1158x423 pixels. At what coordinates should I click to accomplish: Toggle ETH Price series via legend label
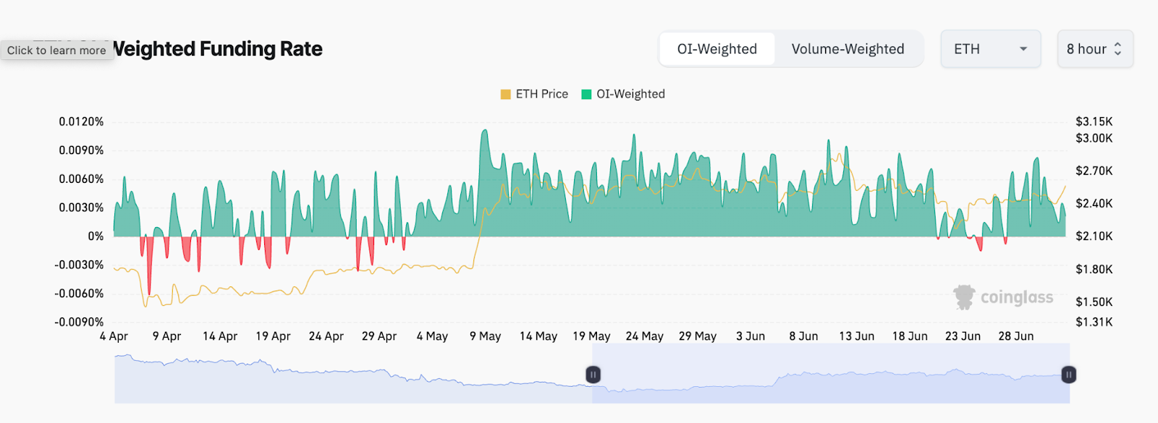[541, 94]
